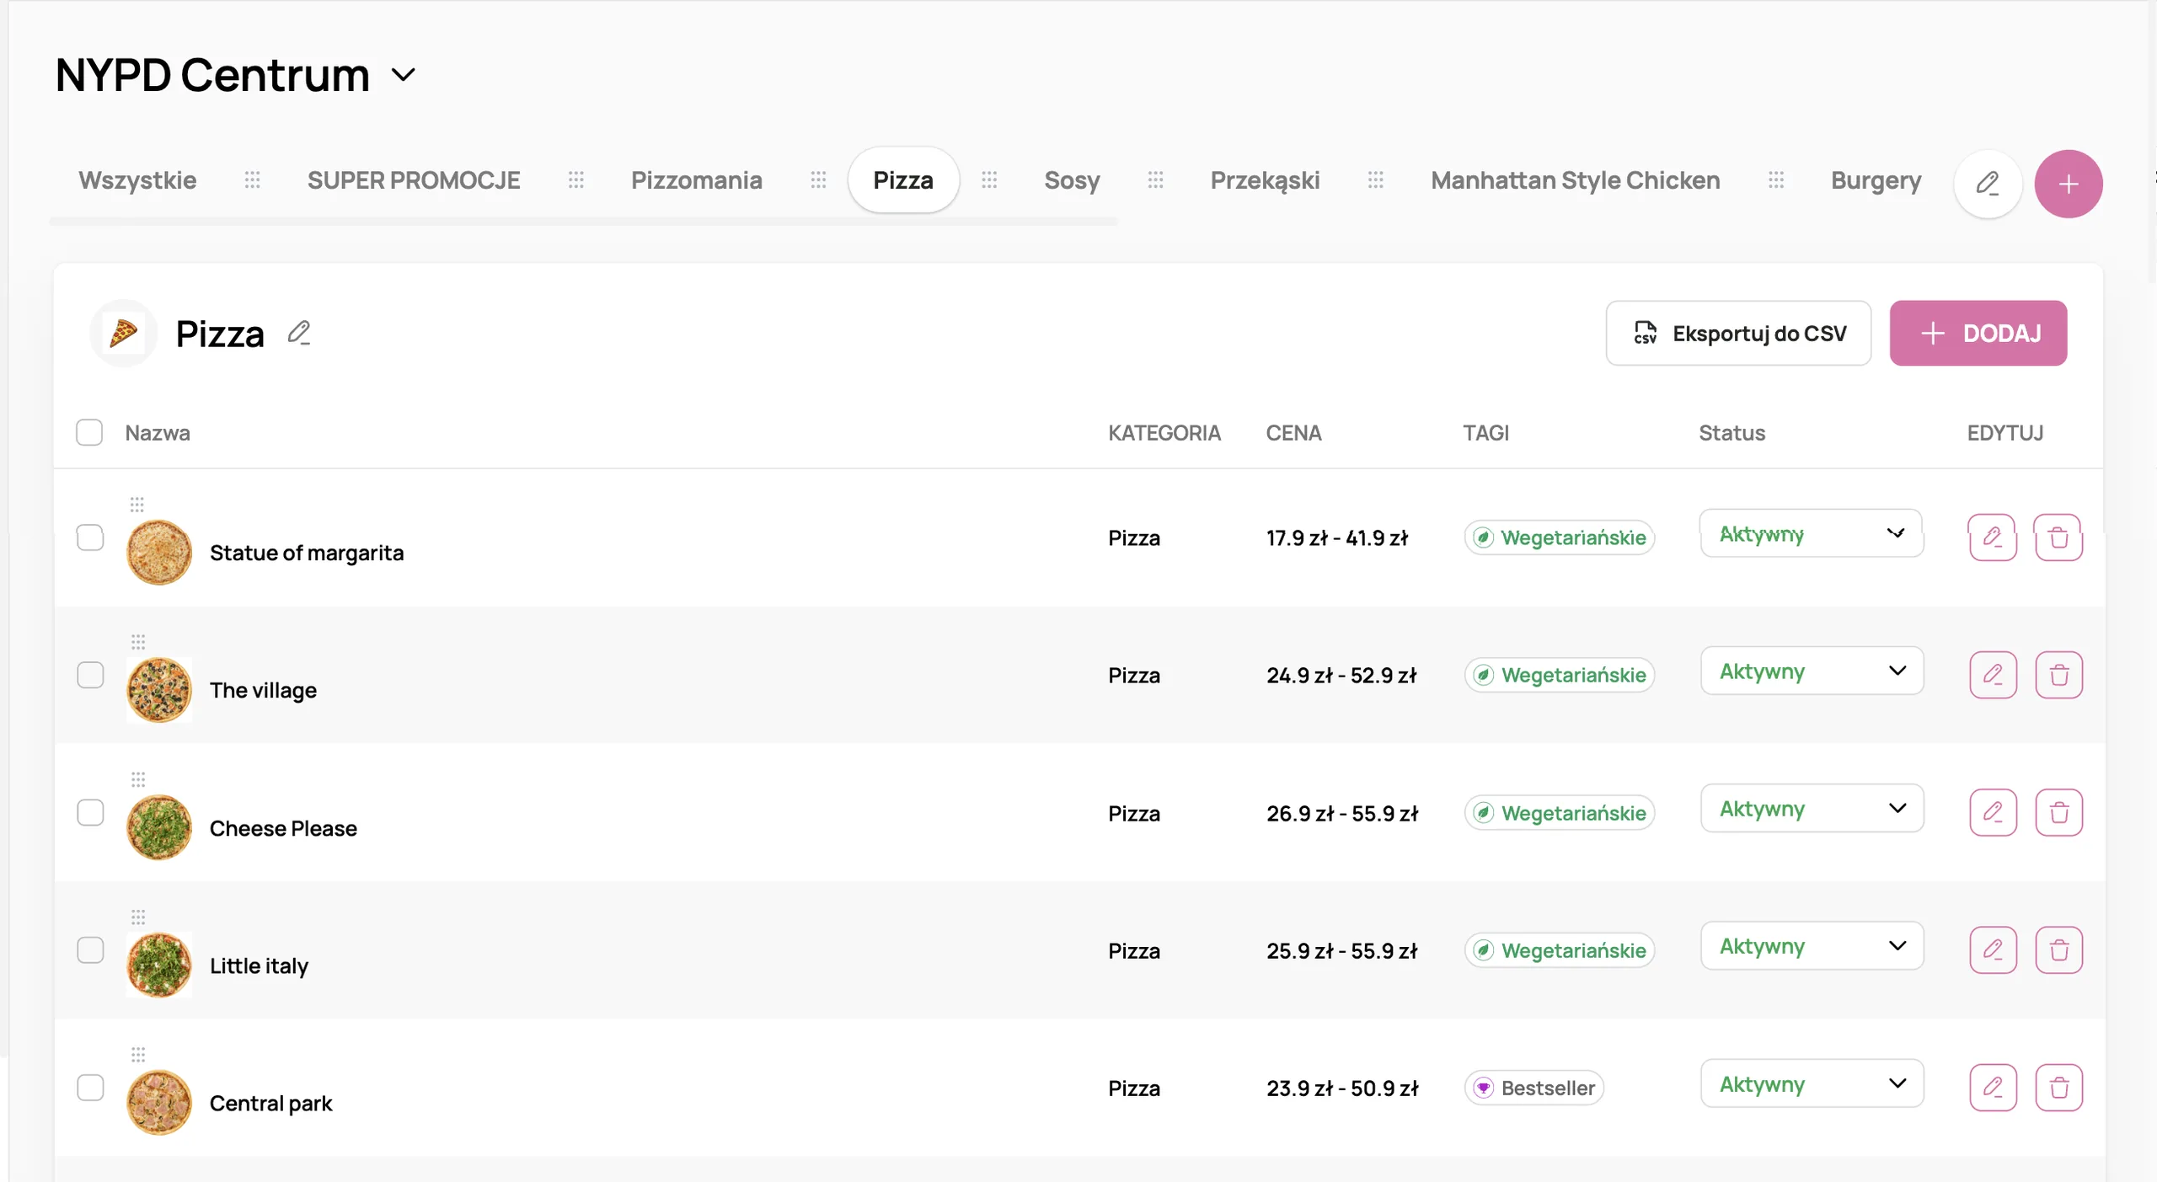Delete the Little italy item

(2058, 949)
